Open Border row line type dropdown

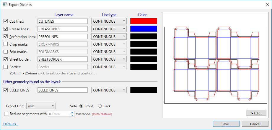pyautogui.click(x=109, y=67)
